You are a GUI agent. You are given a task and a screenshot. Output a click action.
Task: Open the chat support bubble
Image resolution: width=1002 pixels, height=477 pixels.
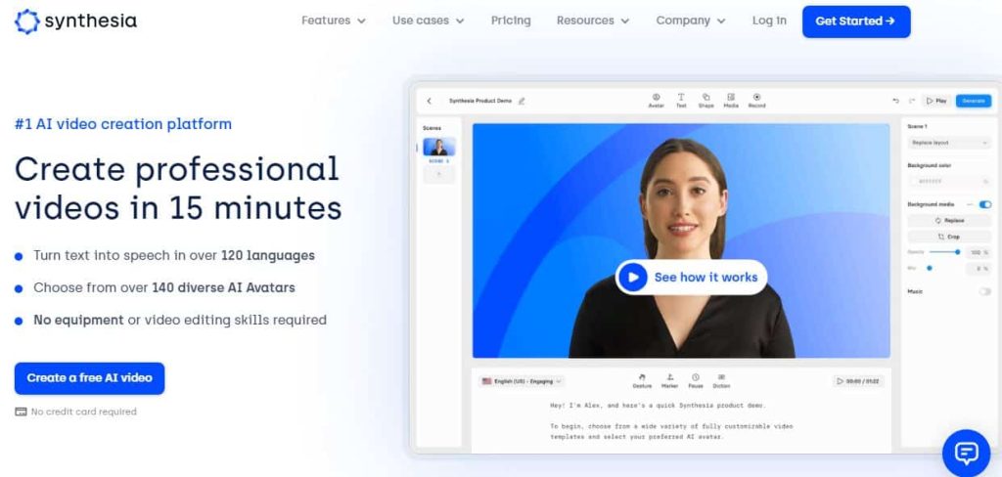pos(966,453)
